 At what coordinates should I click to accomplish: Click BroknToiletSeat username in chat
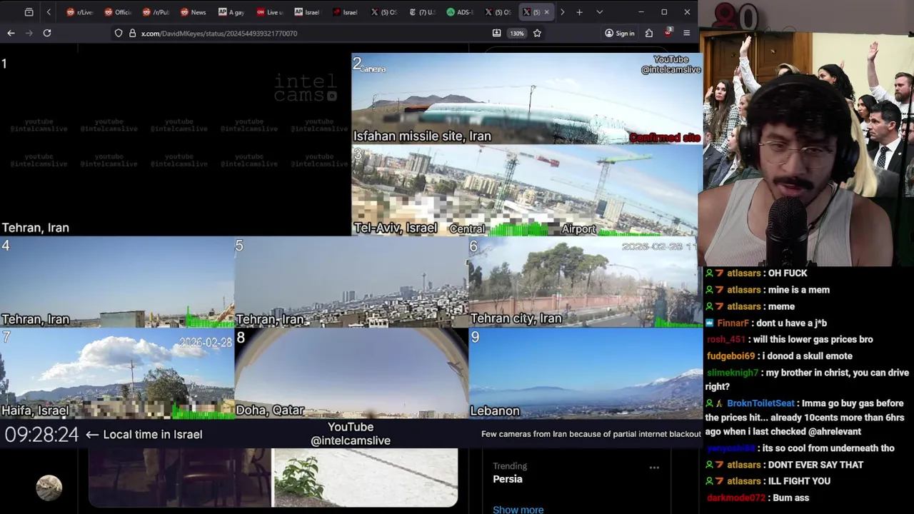(x=760, y=403)
